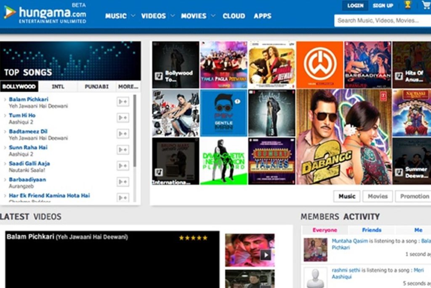Image resolution: width=431 pixels, height=288 pixels.
Task: Open the rashmi sethi member link
Action: (346, 270)
